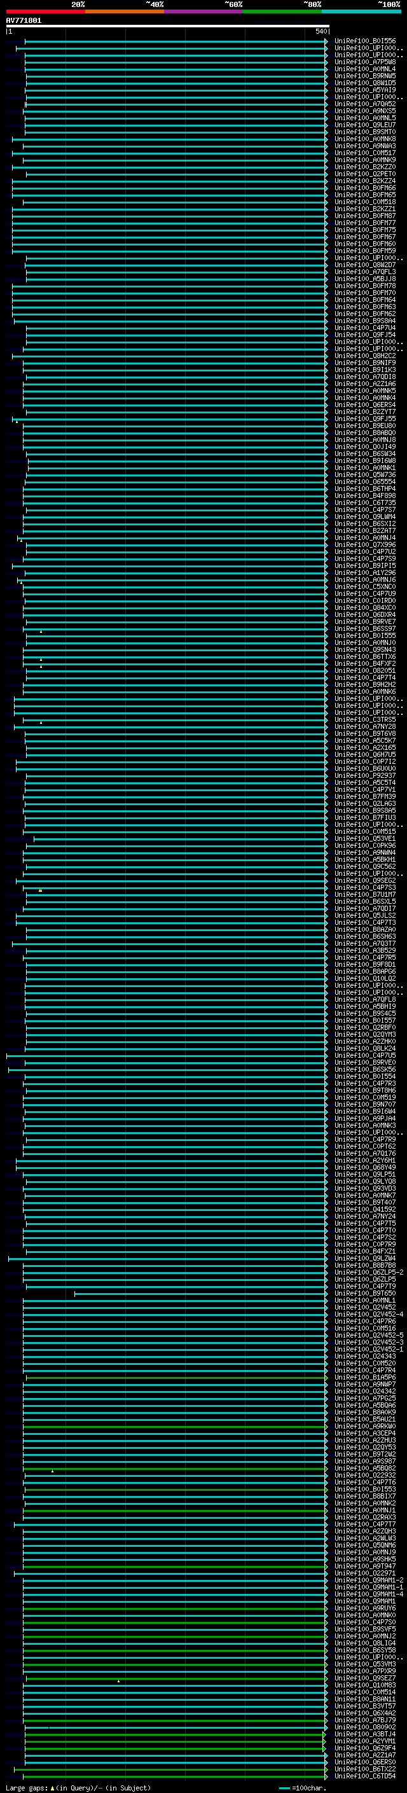Click the purple ~60% identity legend segment
The image size is (407, 1793).
(x=204, y=12)
